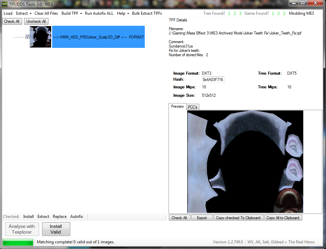Viewport: 326px width, 249px height.
Task: Toggle checkbox for HMM_HED_PROJoker_ScalpSD_Diff texture
Action: (27, 37)
